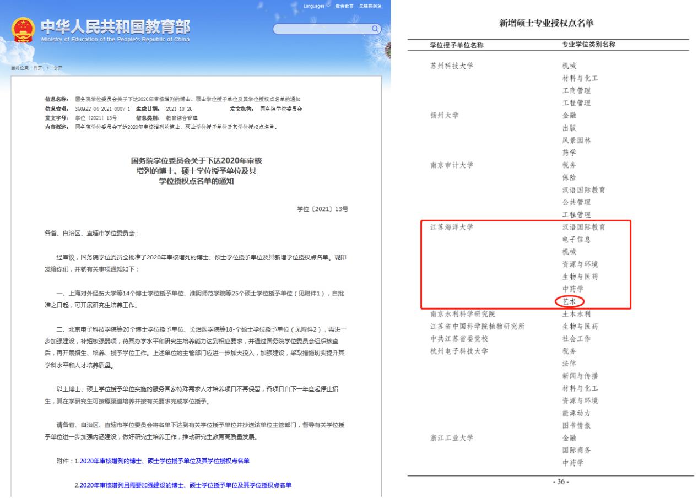Click the search magnifier icon
The width and height of the screenshot is (698, 498).
(375, 28)
